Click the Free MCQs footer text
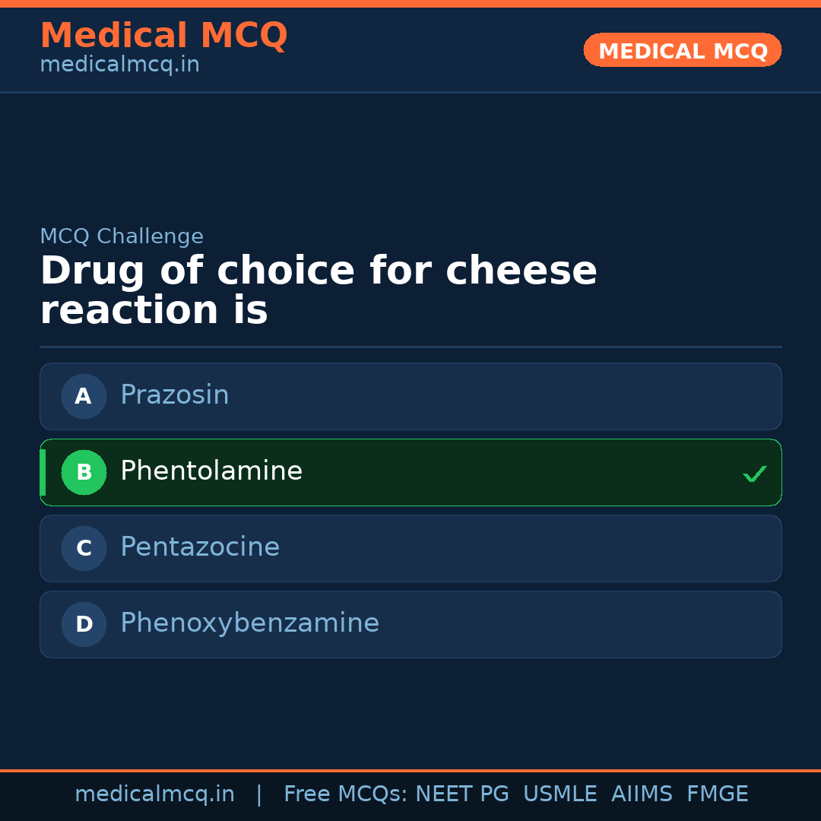 345,794
